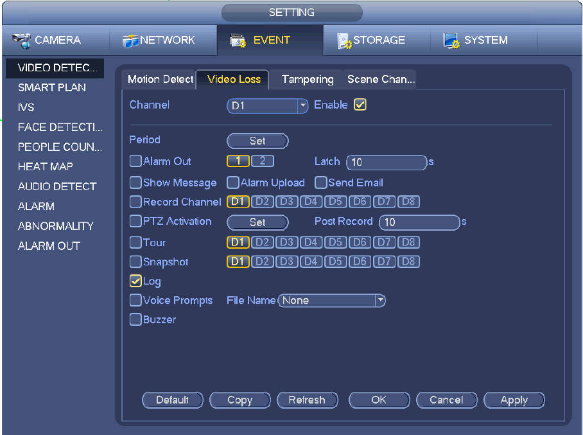Select Alarm Out port 1
Image resolution: width=583 pixels, height=435 pixels.
click(x=238, y=161)
